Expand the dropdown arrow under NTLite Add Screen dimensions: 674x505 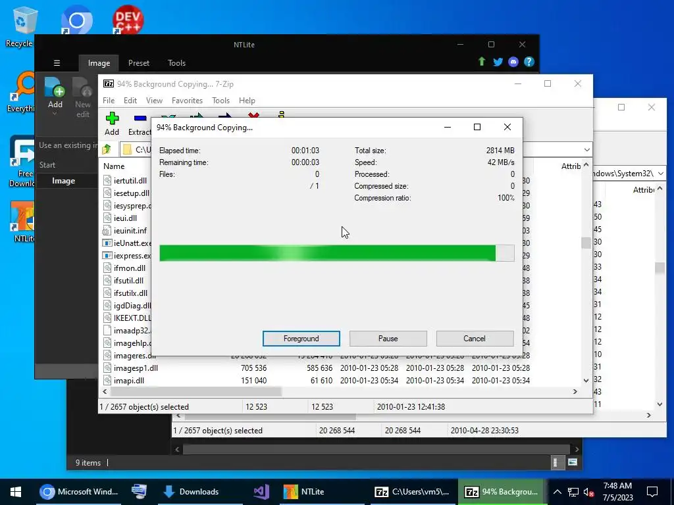click(55, 113)
